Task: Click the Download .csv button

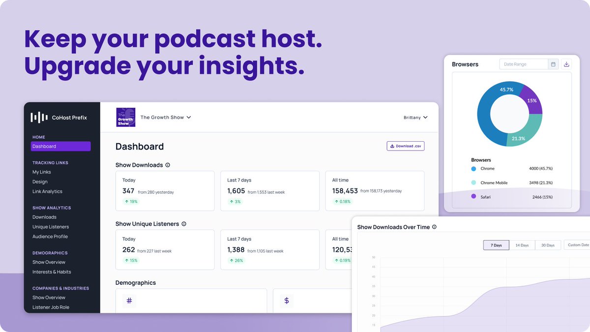Action: pos(406,146)
